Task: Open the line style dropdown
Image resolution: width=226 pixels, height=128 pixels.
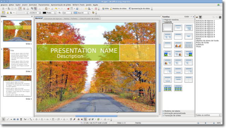Action: (22, 13)
